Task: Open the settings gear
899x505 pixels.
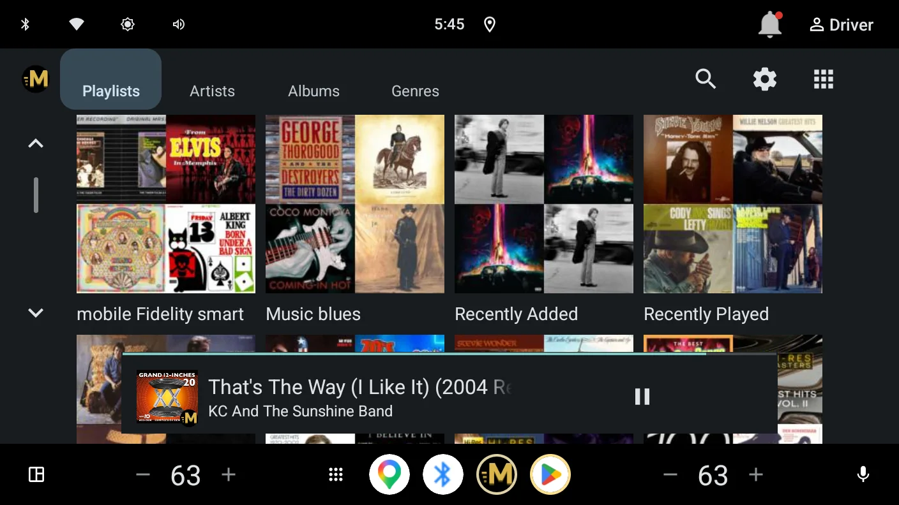Action: coord(765,79)
